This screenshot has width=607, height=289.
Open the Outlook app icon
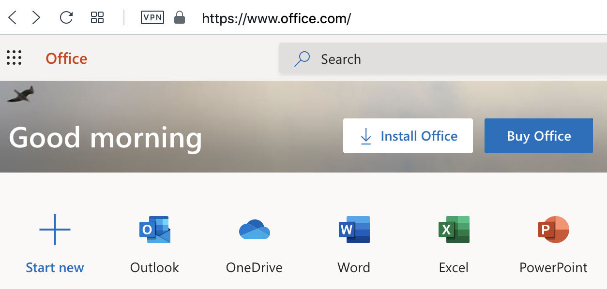click(155, 229)
